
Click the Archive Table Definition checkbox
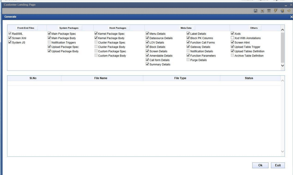tap(232, 55)
